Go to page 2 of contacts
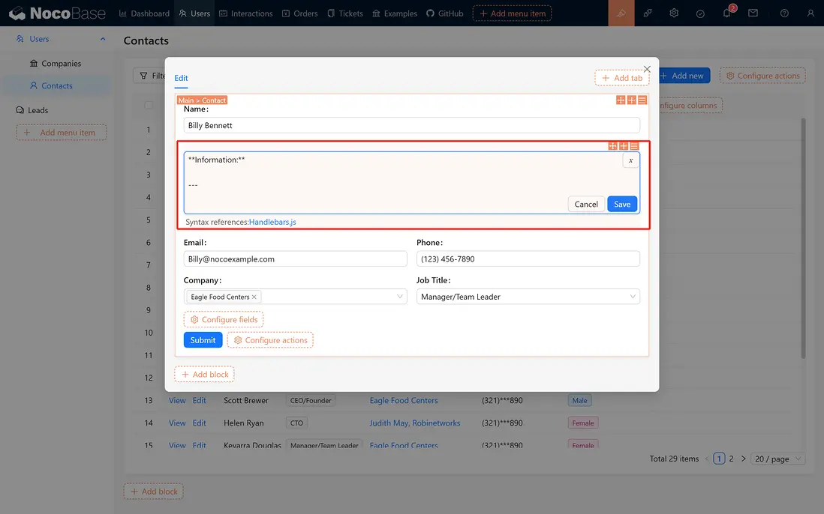 pos(731,459)
